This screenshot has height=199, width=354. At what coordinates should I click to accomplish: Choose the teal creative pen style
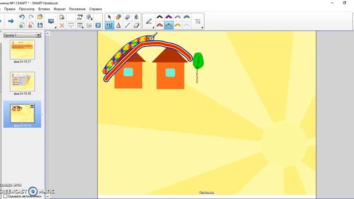coord(187,17)
